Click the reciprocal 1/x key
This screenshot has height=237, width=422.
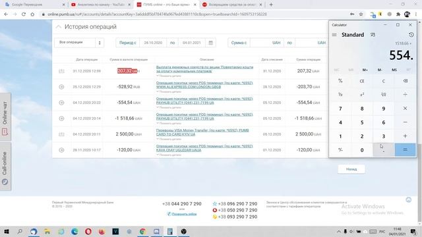click(x=340, y=95)
